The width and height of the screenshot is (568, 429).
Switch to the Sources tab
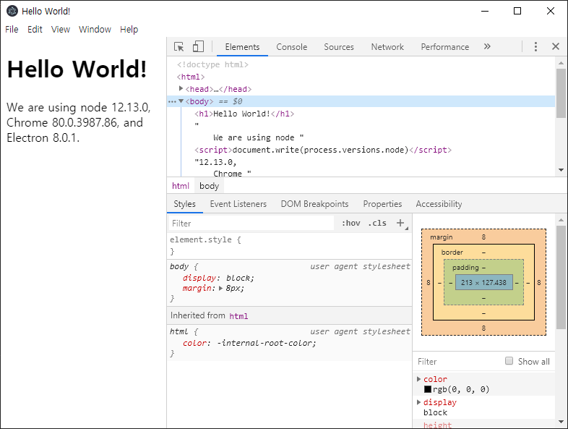339,47
